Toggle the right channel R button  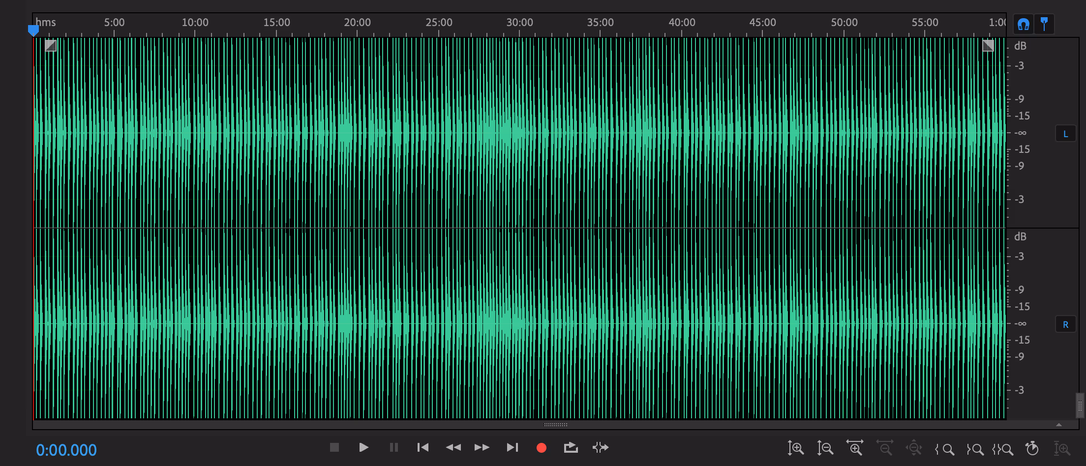pos(1065,324)
